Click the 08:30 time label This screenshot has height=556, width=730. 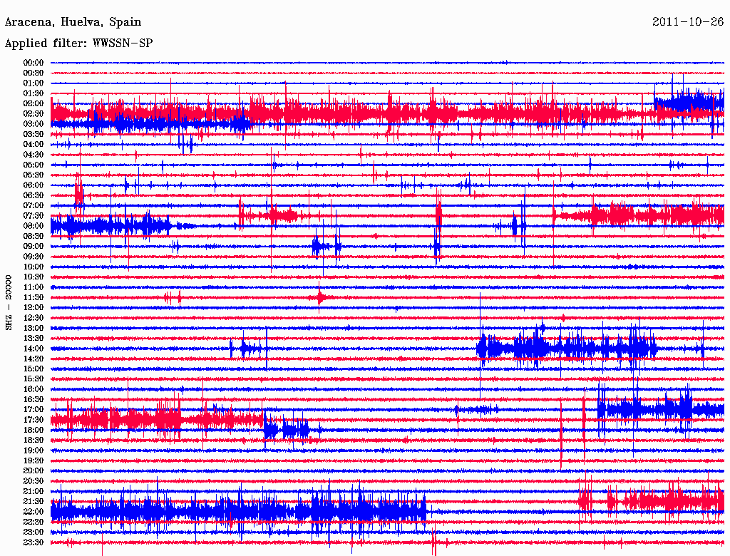tap(33, 236)
